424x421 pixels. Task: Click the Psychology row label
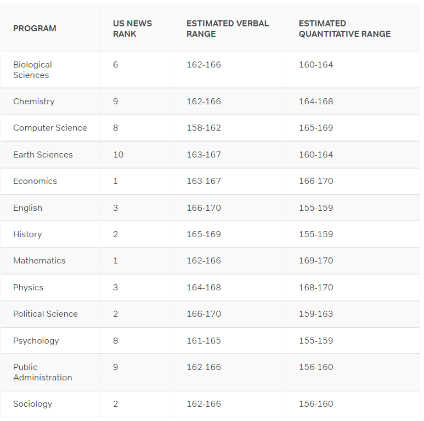[36, 341]
